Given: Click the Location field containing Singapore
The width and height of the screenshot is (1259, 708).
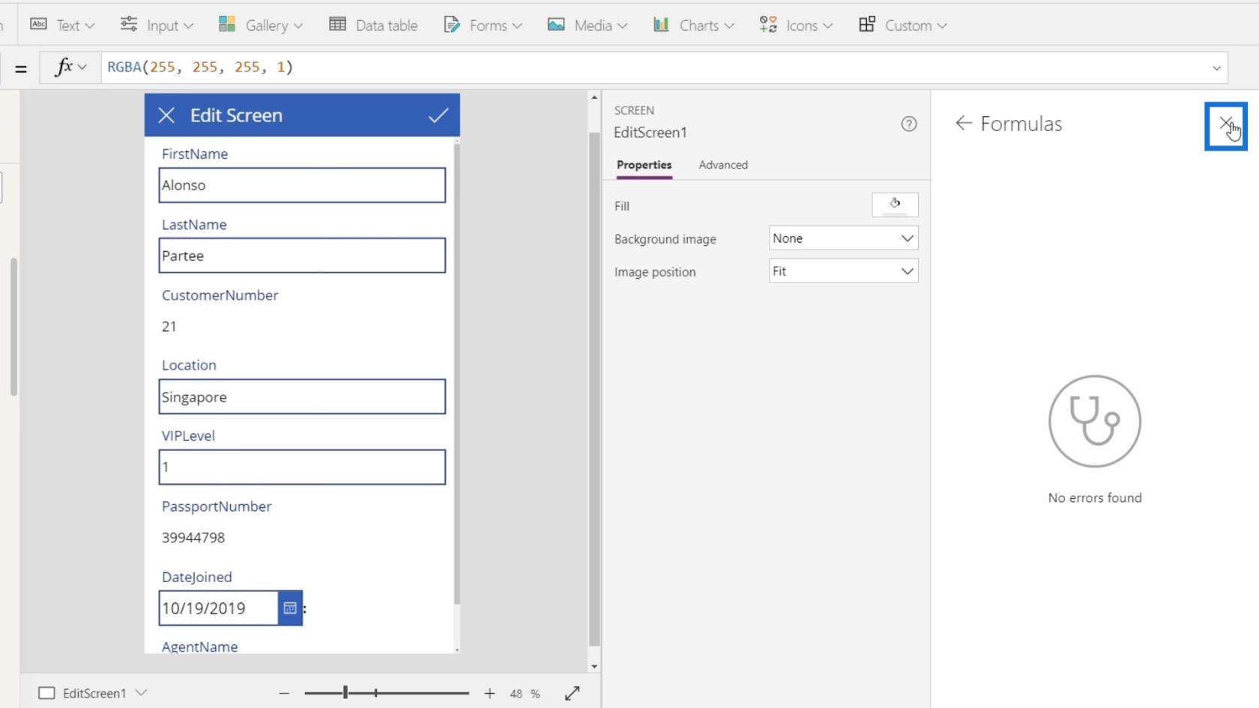Looking at the screenshot, I should (x=302, y=396).
